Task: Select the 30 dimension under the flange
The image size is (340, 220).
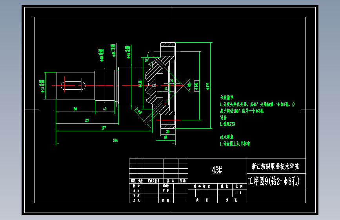Action: (167, 132)
